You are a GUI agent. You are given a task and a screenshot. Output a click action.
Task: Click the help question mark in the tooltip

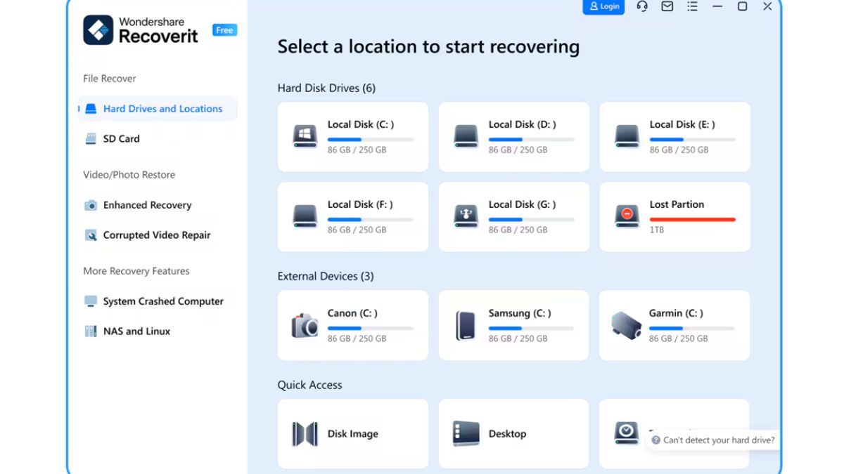(x=656, y=440)
